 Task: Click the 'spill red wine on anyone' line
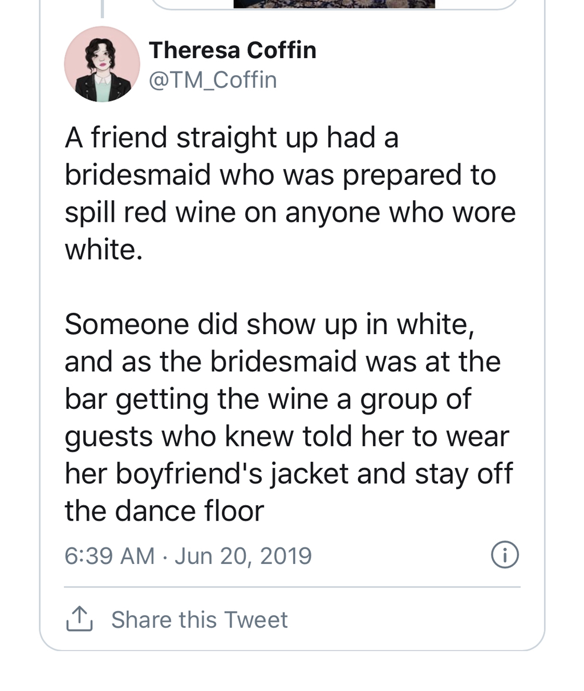click(x=290, y=213)
